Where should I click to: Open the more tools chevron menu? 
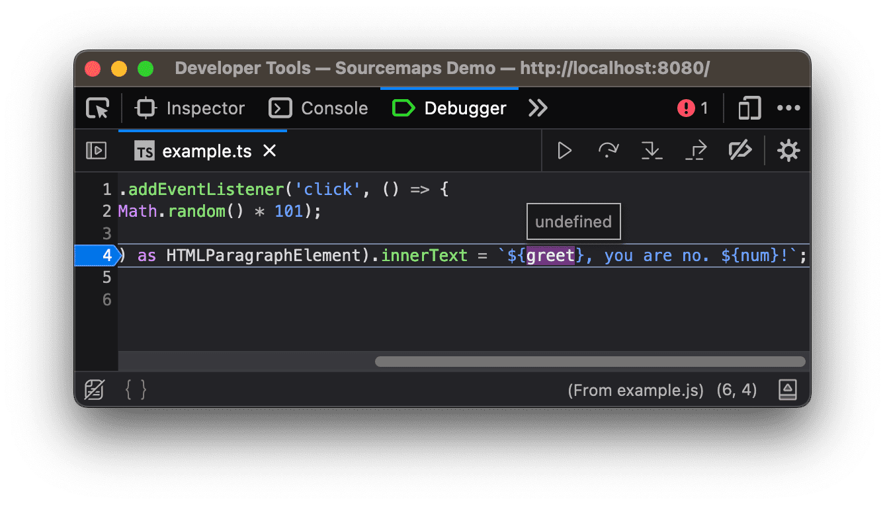[x=537, y=108]
